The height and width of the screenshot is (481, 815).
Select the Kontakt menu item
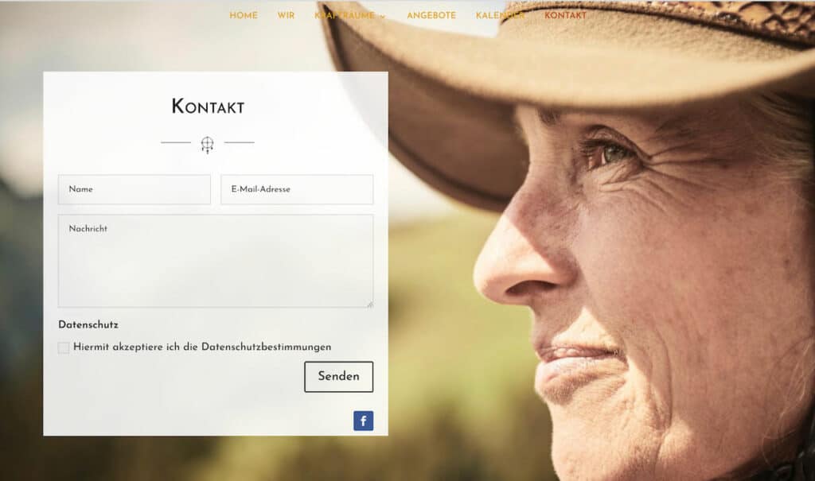tap(566, 16)
